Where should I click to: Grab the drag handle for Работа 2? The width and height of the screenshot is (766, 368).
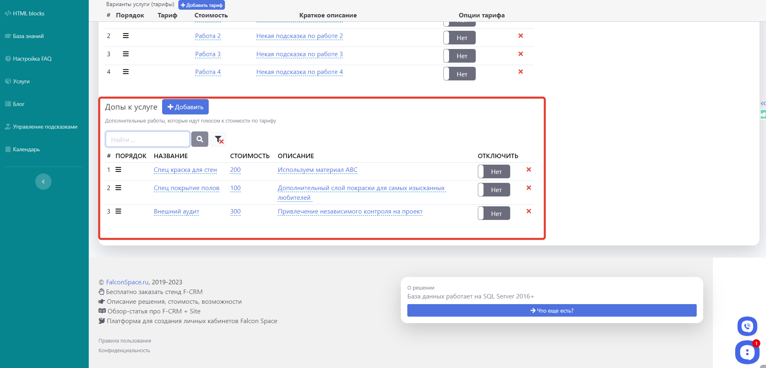126,36
